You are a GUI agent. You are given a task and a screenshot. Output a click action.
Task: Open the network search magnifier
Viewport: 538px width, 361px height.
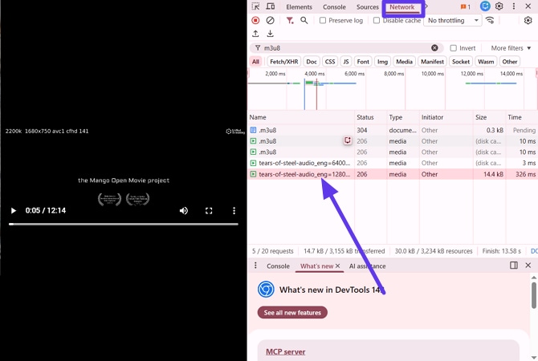point(304,21)
